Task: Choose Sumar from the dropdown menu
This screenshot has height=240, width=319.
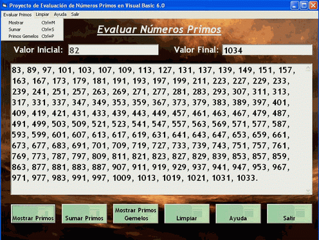Action: coord(32,30)
